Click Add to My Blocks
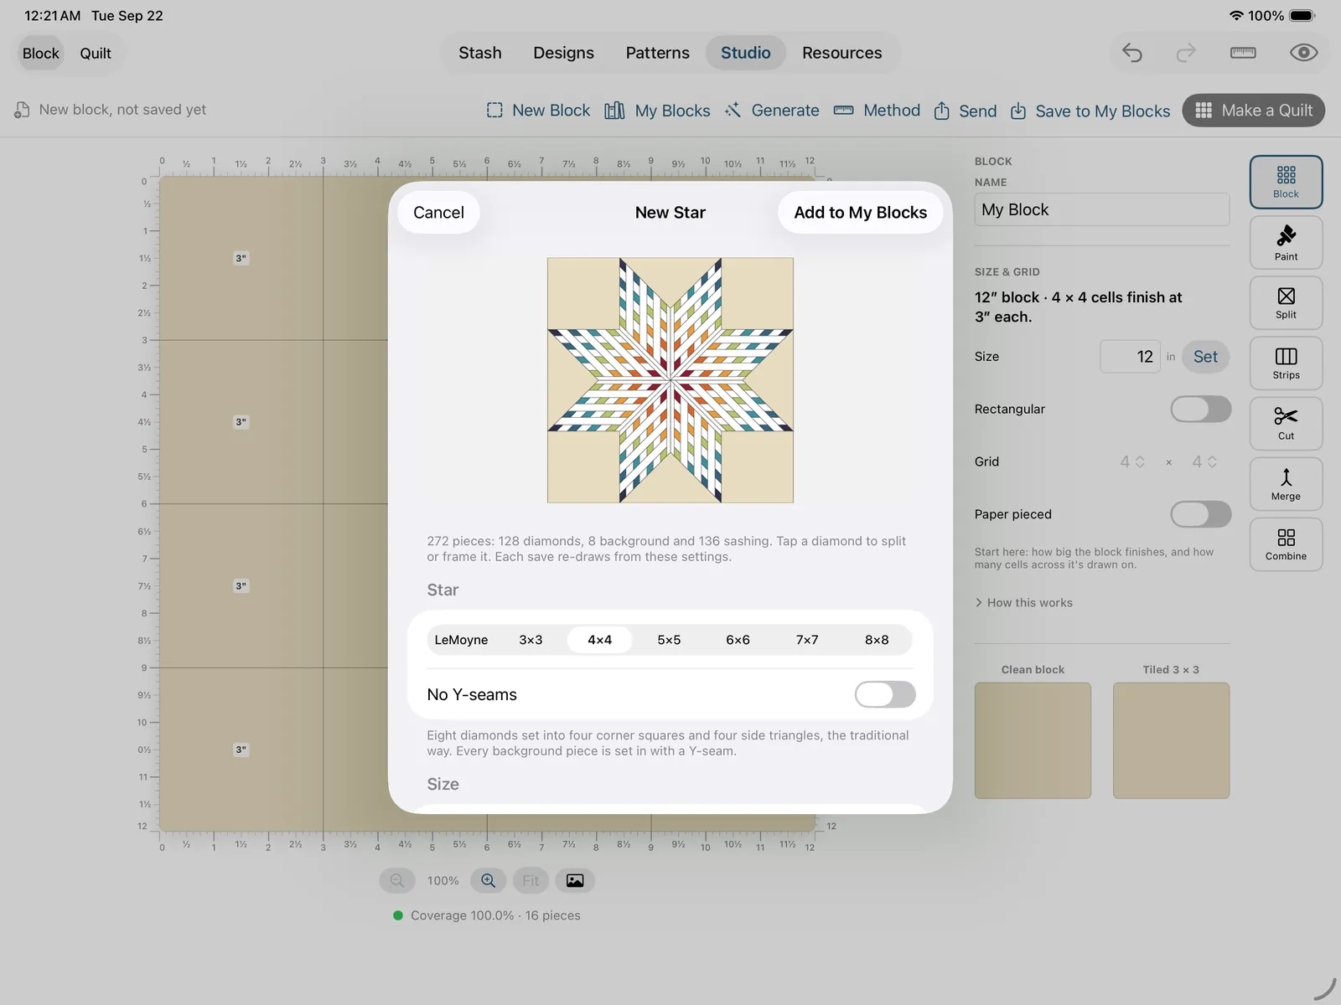Screen dimensions: 1341x1005 pyautogui.click(x=860, y=213)
